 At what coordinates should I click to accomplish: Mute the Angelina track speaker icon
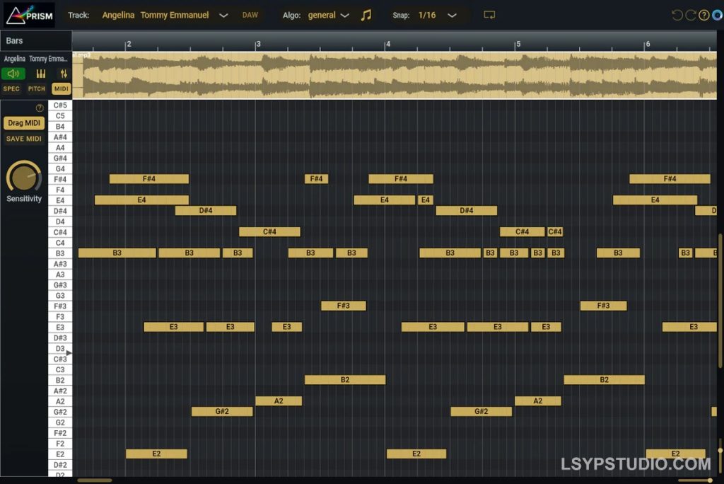pyautogui.click(x=13, y=74)
